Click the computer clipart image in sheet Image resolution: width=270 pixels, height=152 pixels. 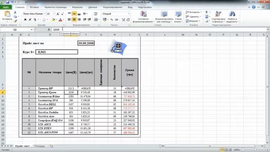click(x=118, y=47)
